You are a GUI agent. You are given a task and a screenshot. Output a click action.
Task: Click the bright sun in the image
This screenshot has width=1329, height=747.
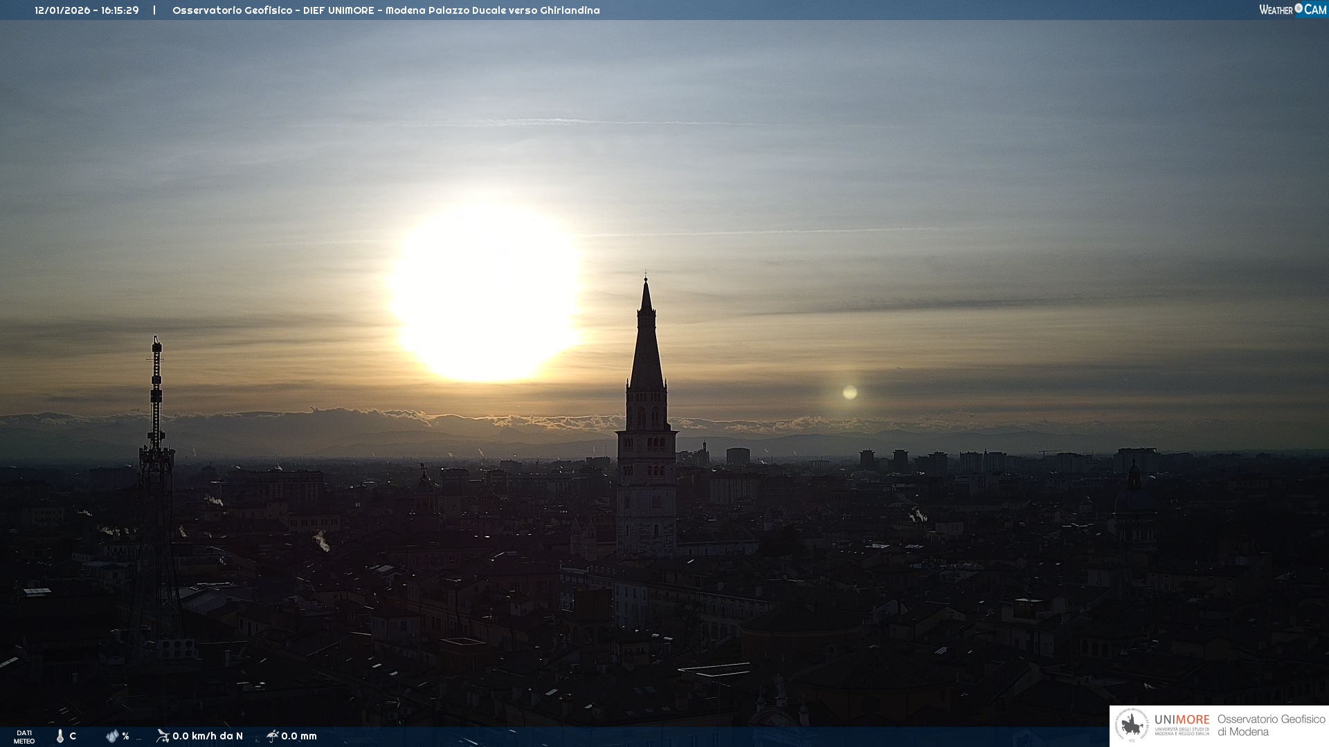[486, 293]
